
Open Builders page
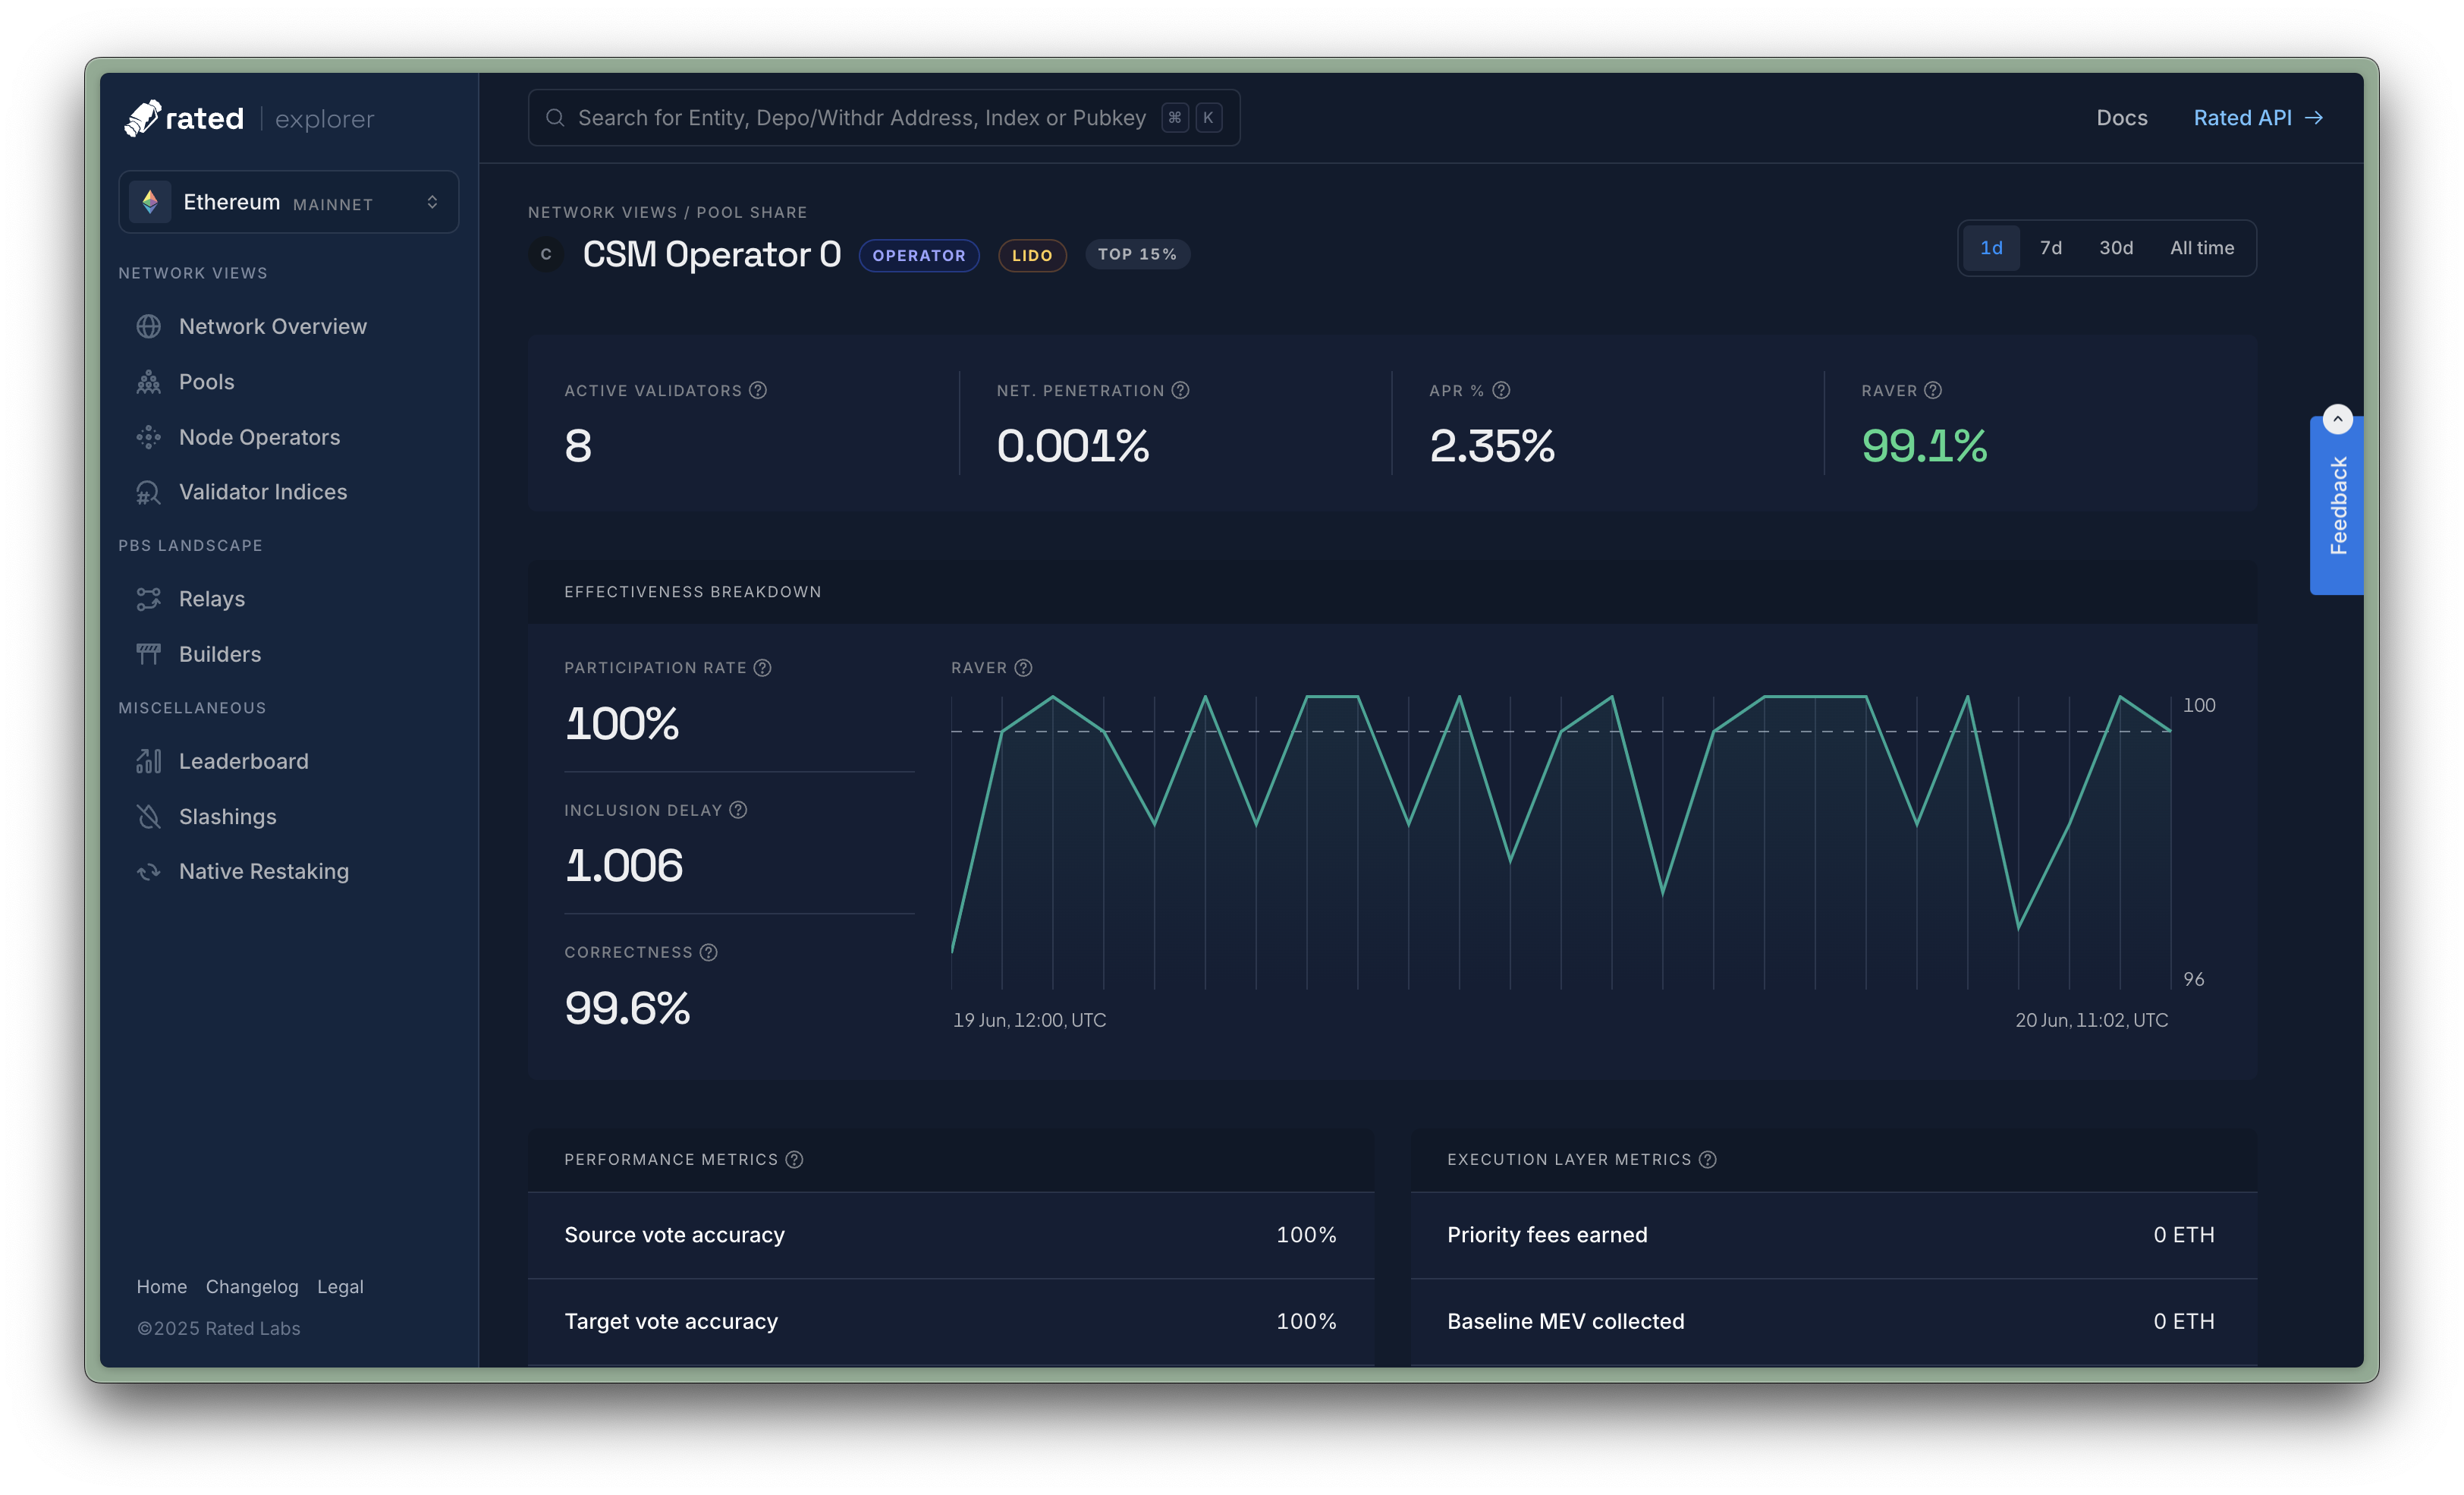pyautogui.click(x=220, y=654)
